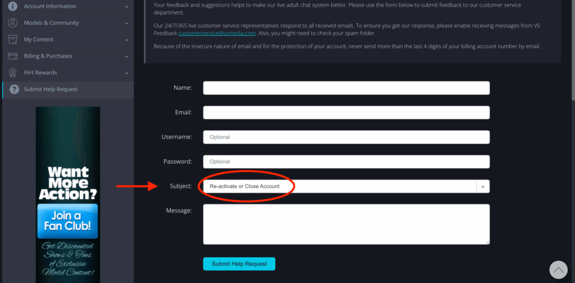575x283 pixels.
Task: Click the My Content box icon
Action: pos(12,40)
